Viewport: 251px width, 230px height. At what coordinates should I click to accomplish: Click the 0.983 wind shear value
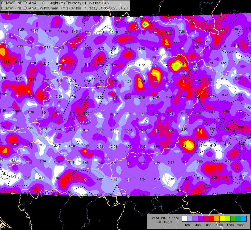(x=32, y=79)
